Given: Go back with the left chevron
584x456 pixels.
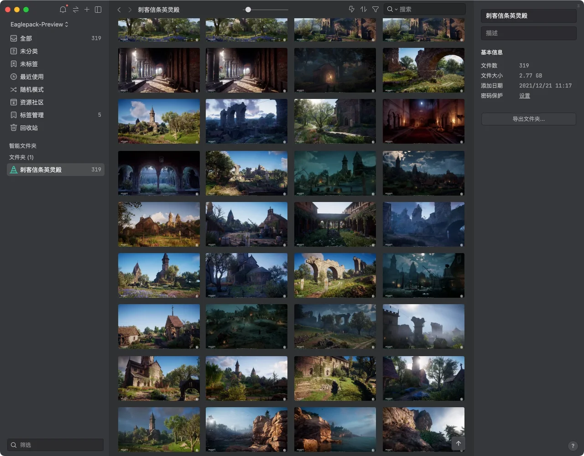Looking at the screenshot, I should pyautogui.click(x=119, y=10).
